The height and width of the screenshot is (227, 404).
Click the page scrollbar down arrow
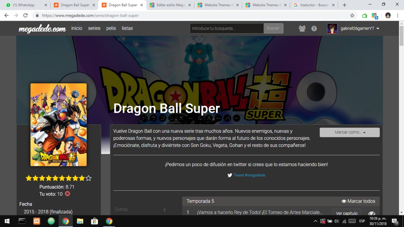(x=401, y=212)
